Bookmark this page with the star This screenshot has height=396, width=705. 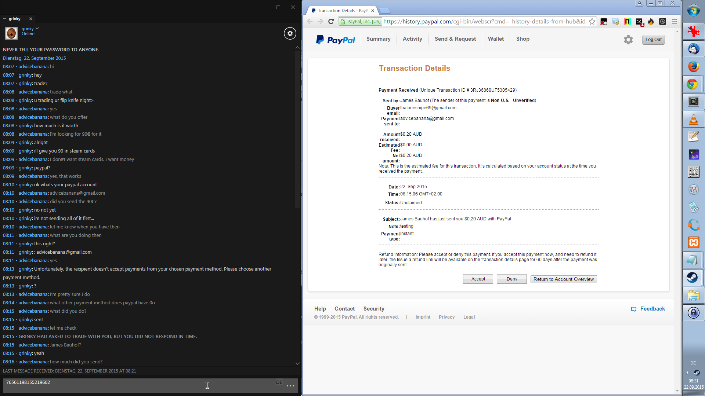click(592, 22)
